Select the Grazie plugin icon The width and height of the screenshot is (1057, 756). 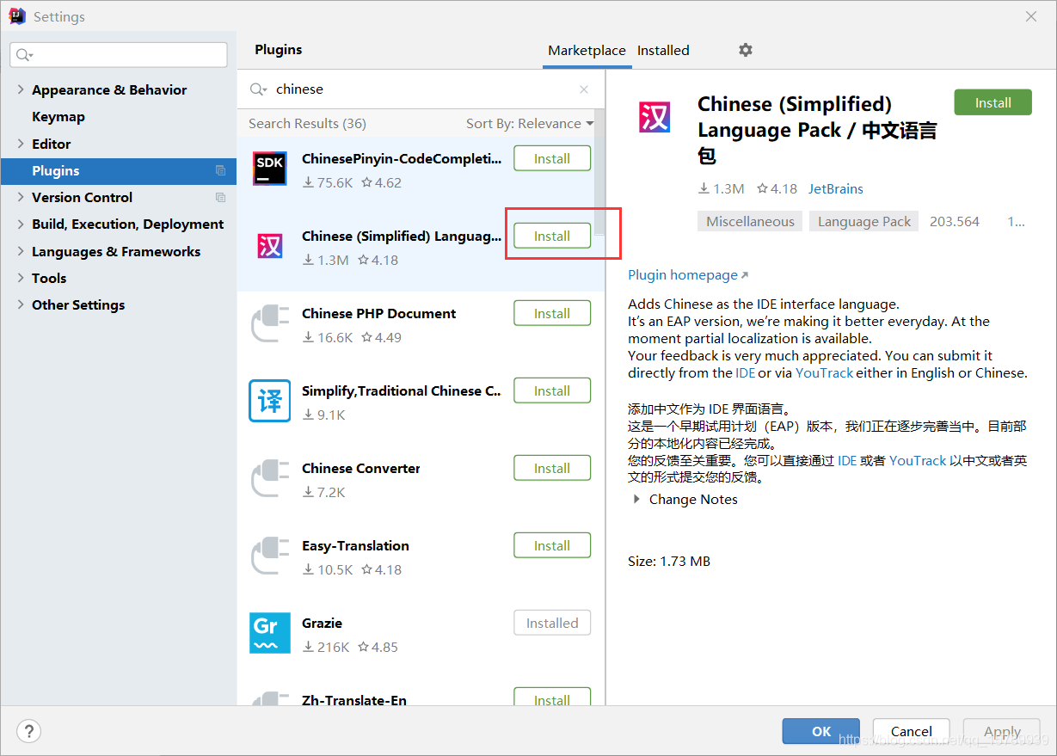270,633
